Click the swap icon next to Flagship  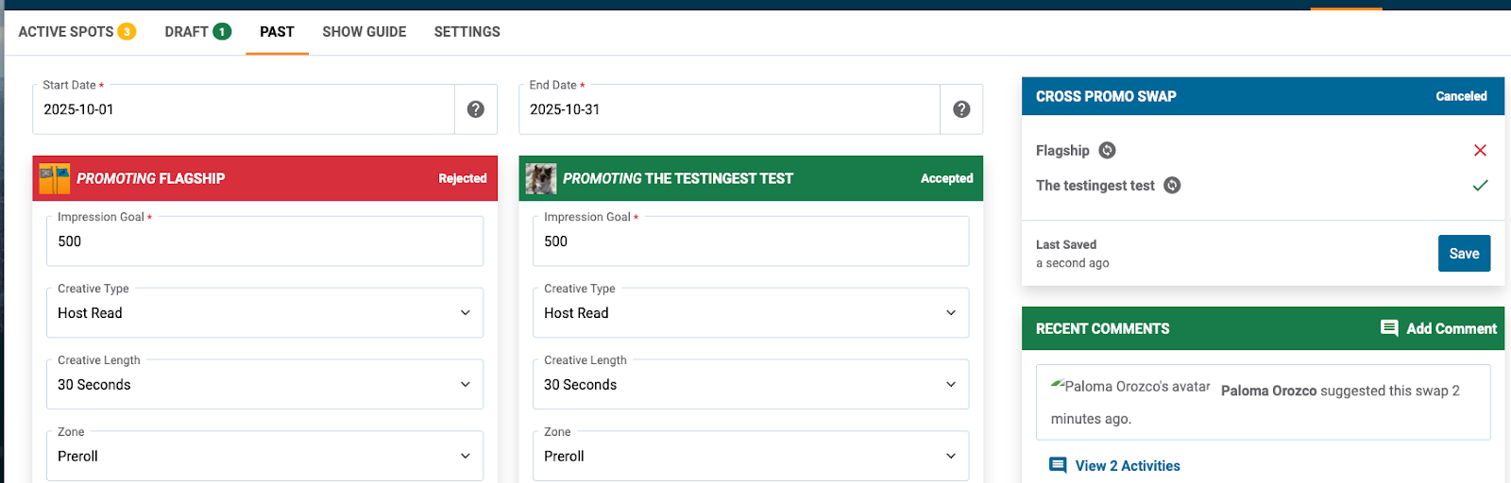pos(1108,150)
